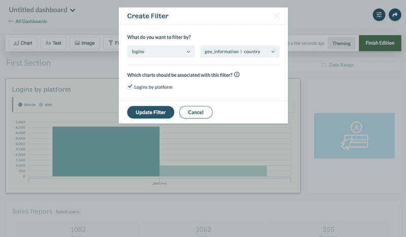Click the Logins by platform checkbox label
The height and width of the screenshot is (237, 406).
(x=153, y=87)
